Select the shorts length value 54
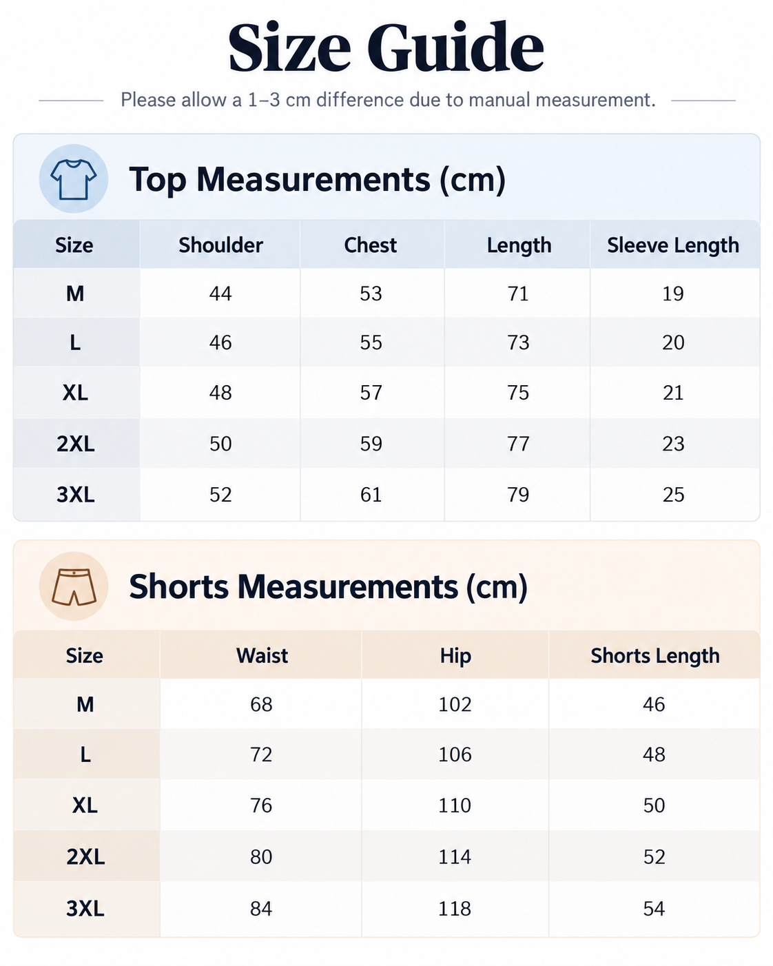773x966 pixels. (654, 909)
